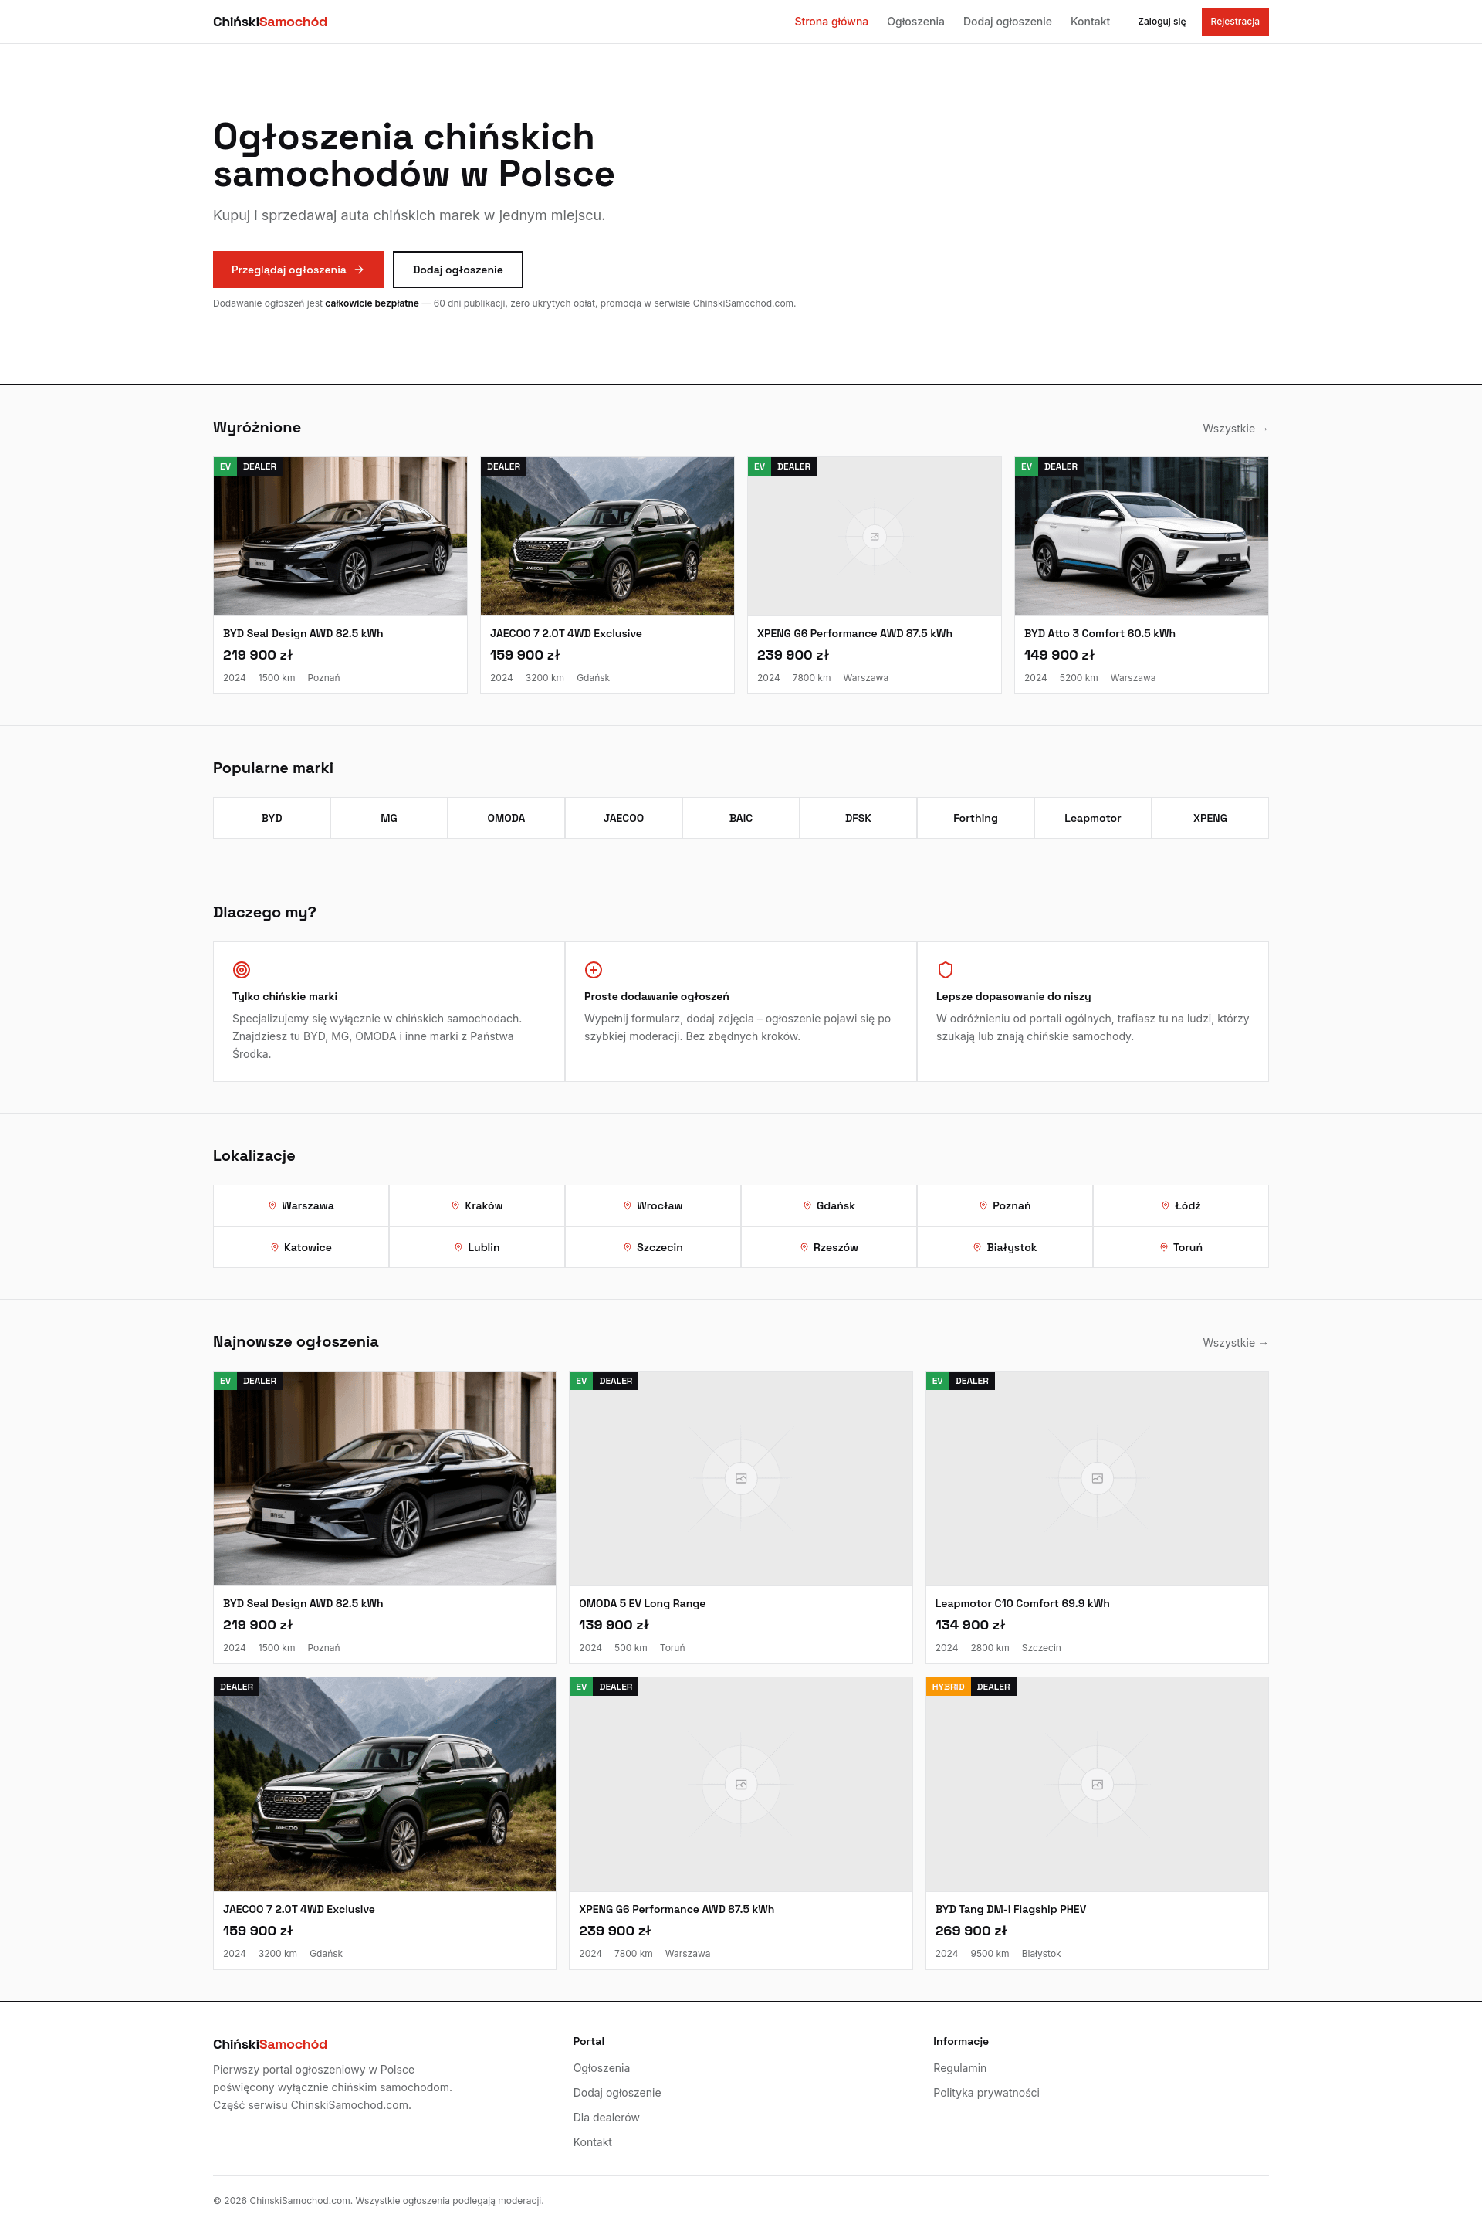Open the Ogłoszenia menu item in header
This screenshot has width=1482, height=2238.
point(915,22)
